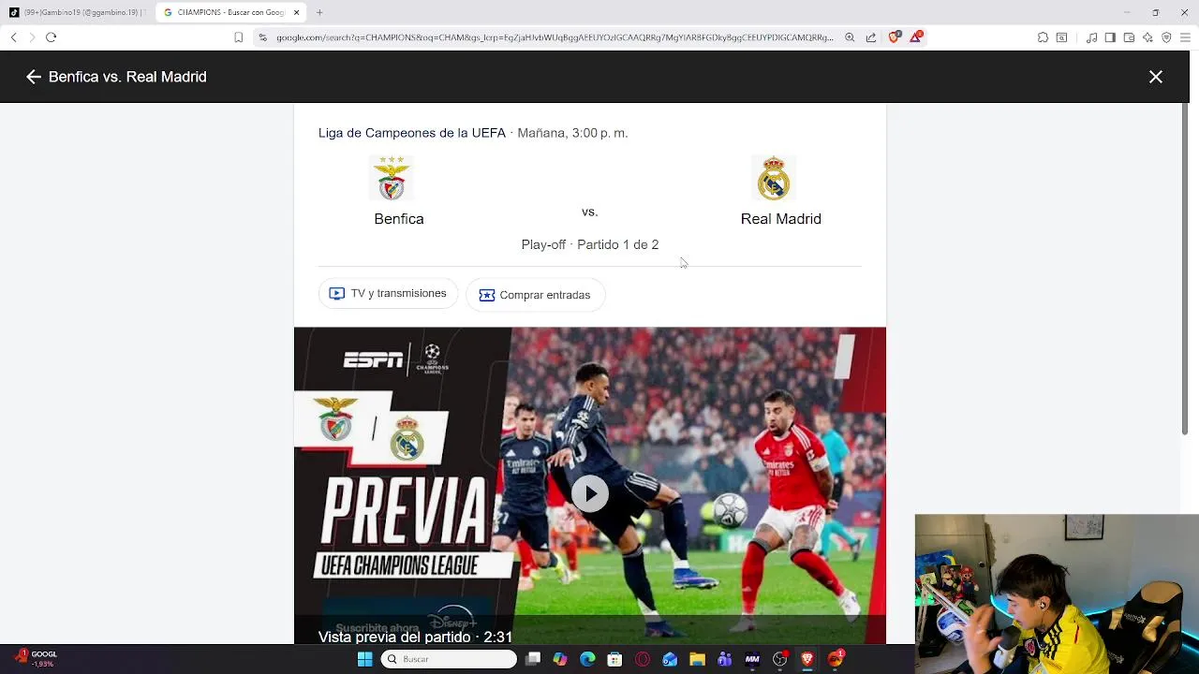
Task: Click Comprar entradas button
Action: pos(535,295)
